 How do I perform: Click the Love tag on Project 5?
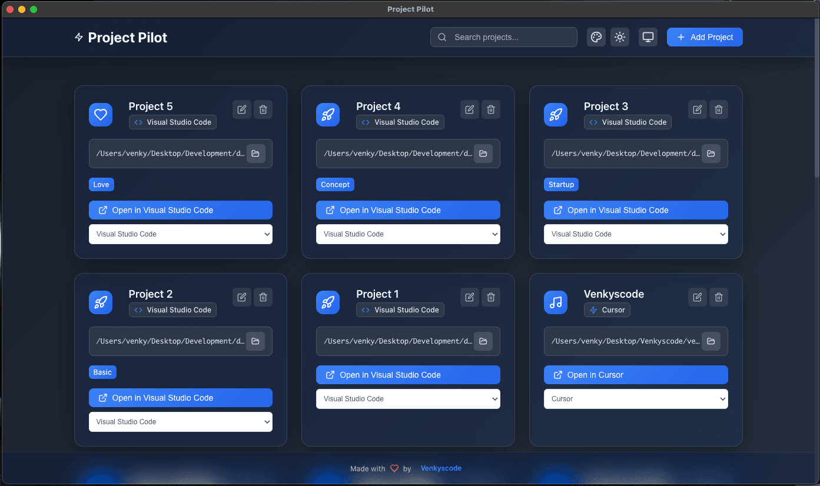tap(101, 185)
